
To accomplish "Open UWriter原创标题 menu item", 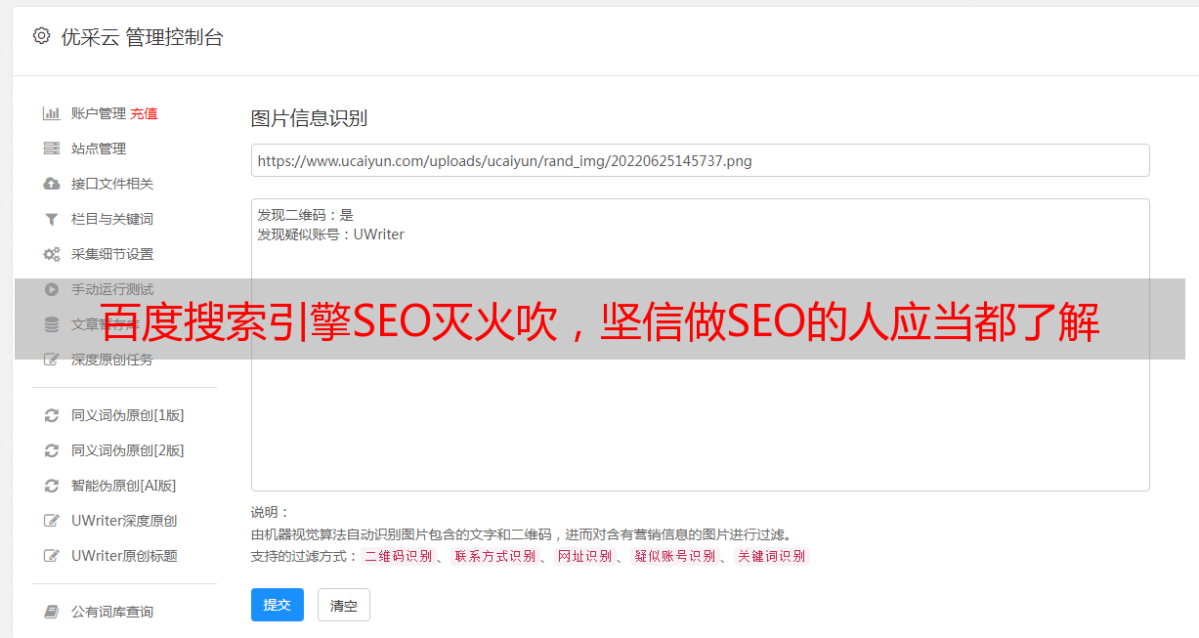I will (x=124, y=556).
